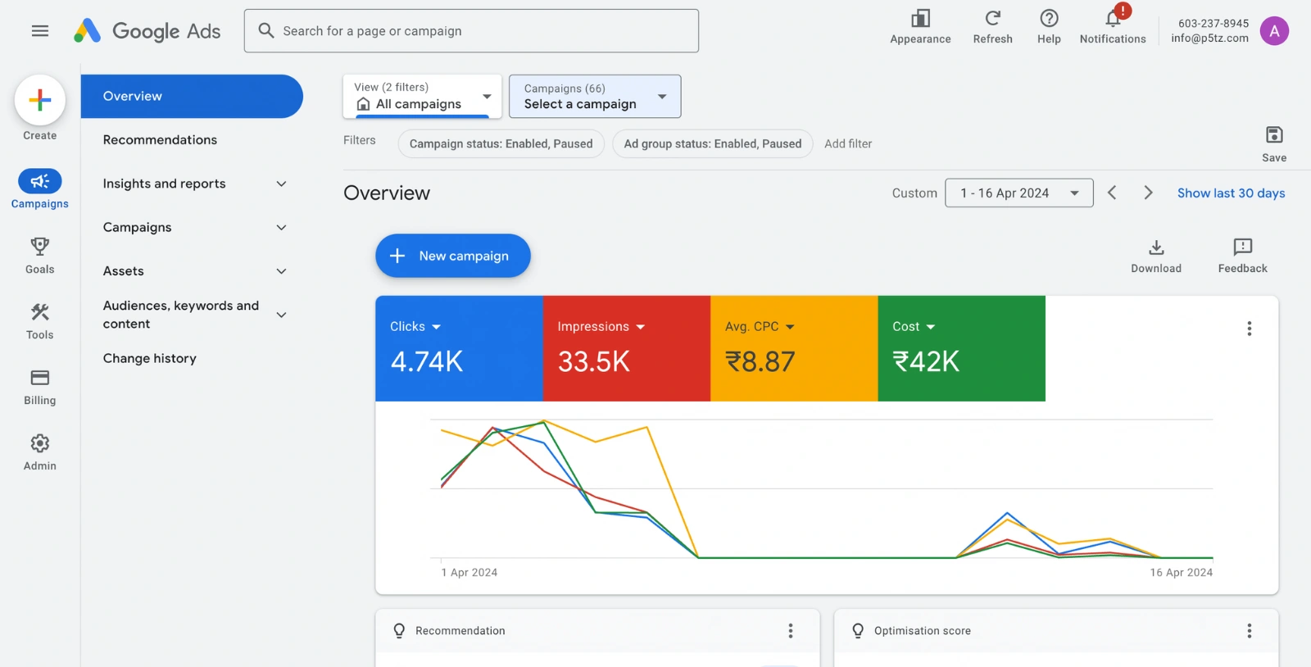Change the Clicks metric dropdown

click(415, 326)
